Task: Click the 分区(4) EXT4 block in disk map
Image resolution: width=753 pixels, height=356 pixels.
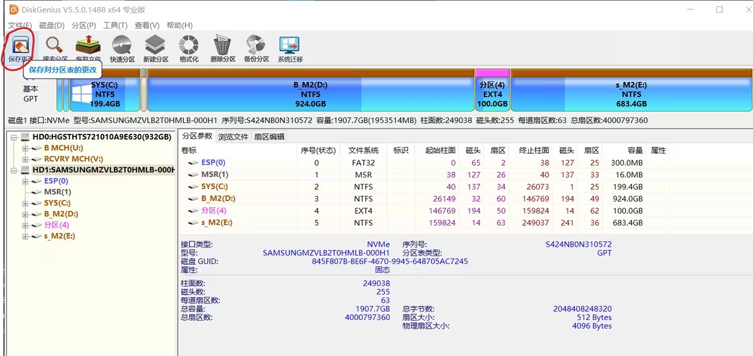Action: click(492, 90)
